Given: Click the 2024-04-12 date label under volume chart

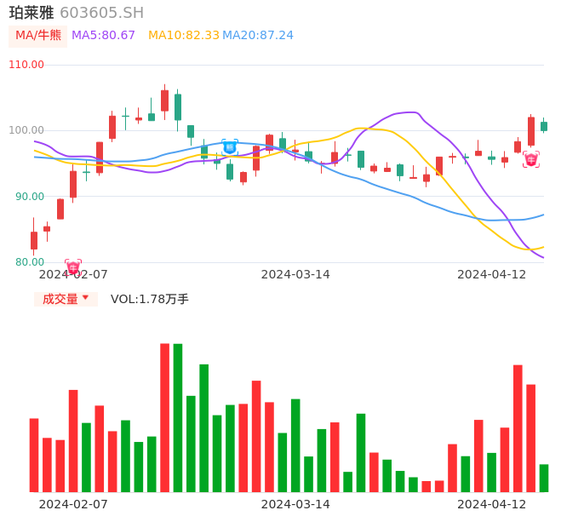Looking at the screenshot, I should click(491, 504).
